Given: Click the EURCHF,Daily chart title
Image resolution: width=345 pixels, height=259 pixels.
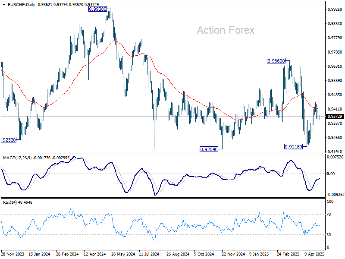Looking at the screenshot, I should [22, 5].
